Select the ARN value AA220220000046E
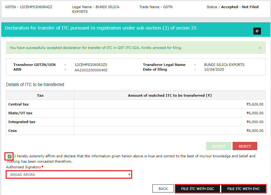Image resolution: width=271 pixels, height=195 pixels. (91, 70)
